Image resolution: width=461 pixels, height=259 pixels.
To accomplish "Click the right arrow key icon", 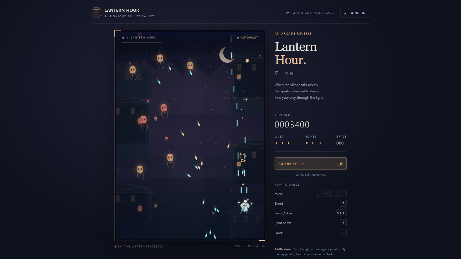I will (x=343, y=194).
